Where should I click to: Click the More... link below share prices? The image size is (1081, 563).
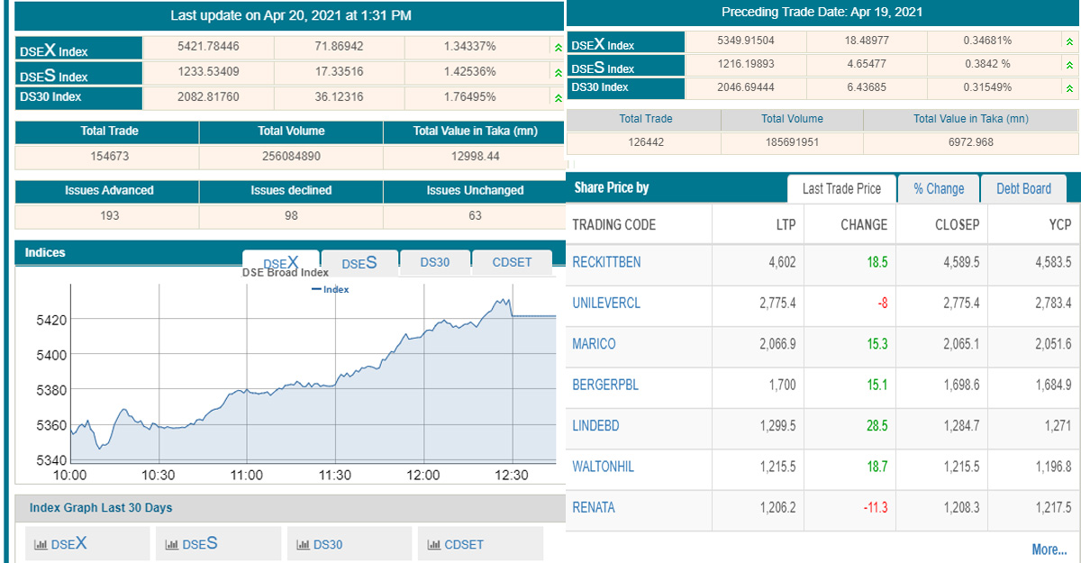click(x=1049, y=549)
